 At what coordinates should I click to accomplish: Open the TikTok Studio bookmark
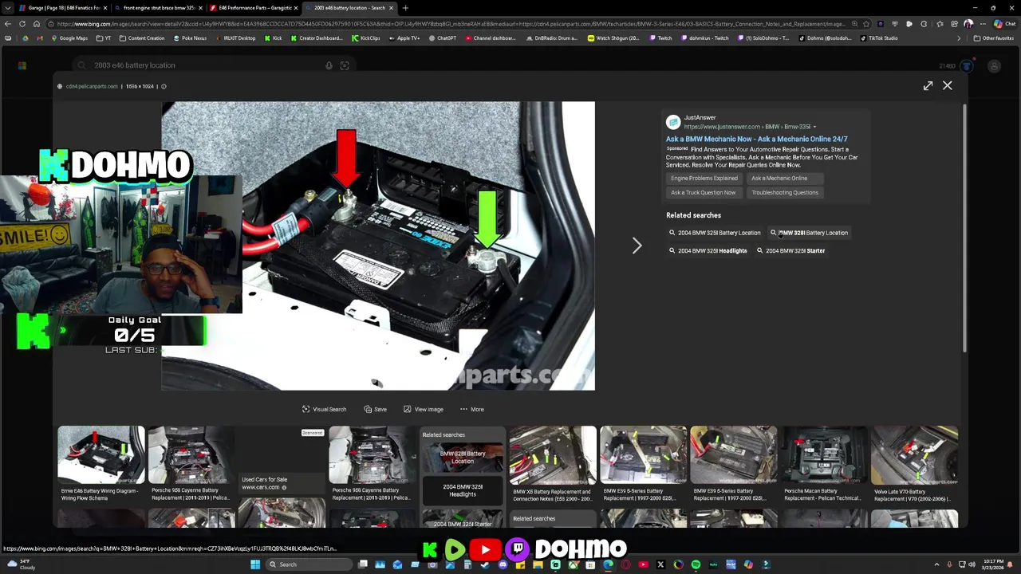coord(879,38)
